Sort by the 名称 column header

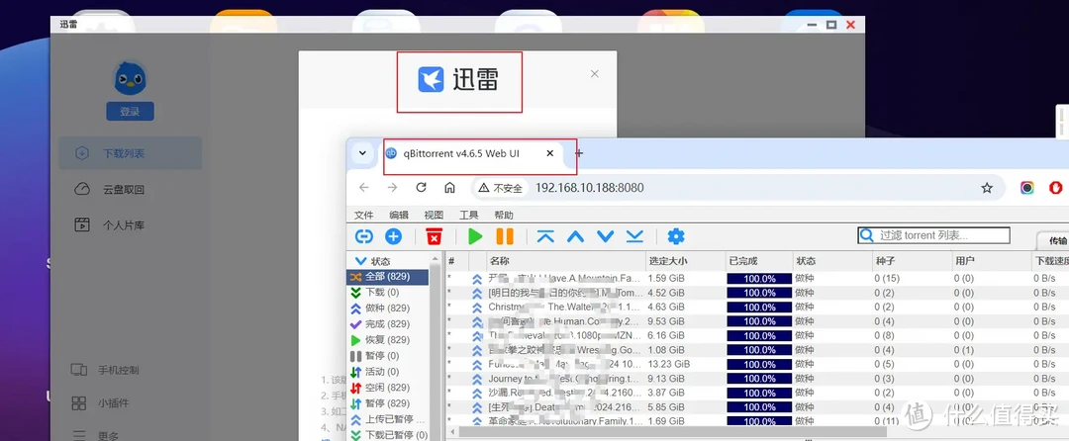click(x=566, y=261)
